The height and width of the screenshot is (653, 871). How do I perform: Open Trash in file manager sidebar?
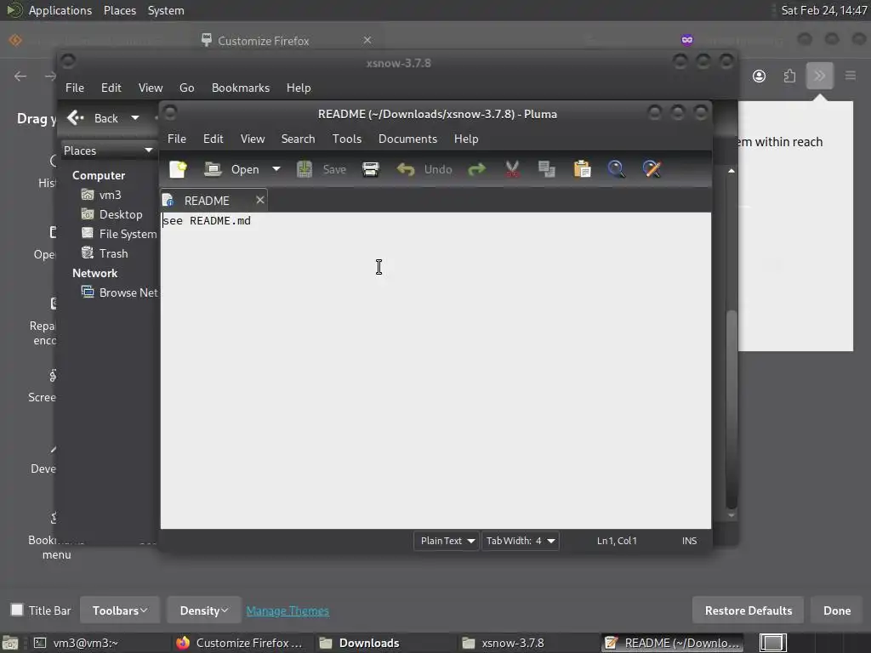(x=105, y=253)
